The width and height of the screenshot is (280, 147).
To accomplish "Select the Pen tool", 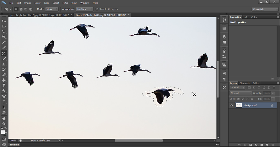I will (4, 97).
